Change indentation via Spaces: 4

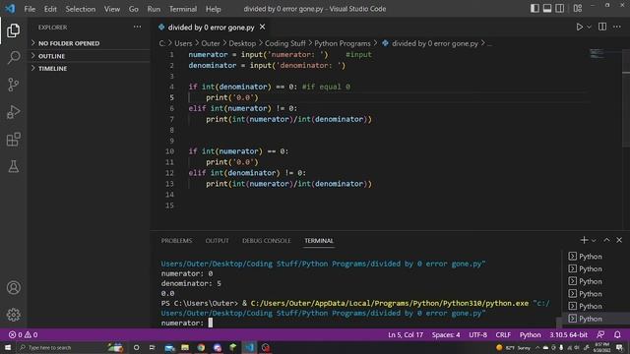click(x=446, y=334)
